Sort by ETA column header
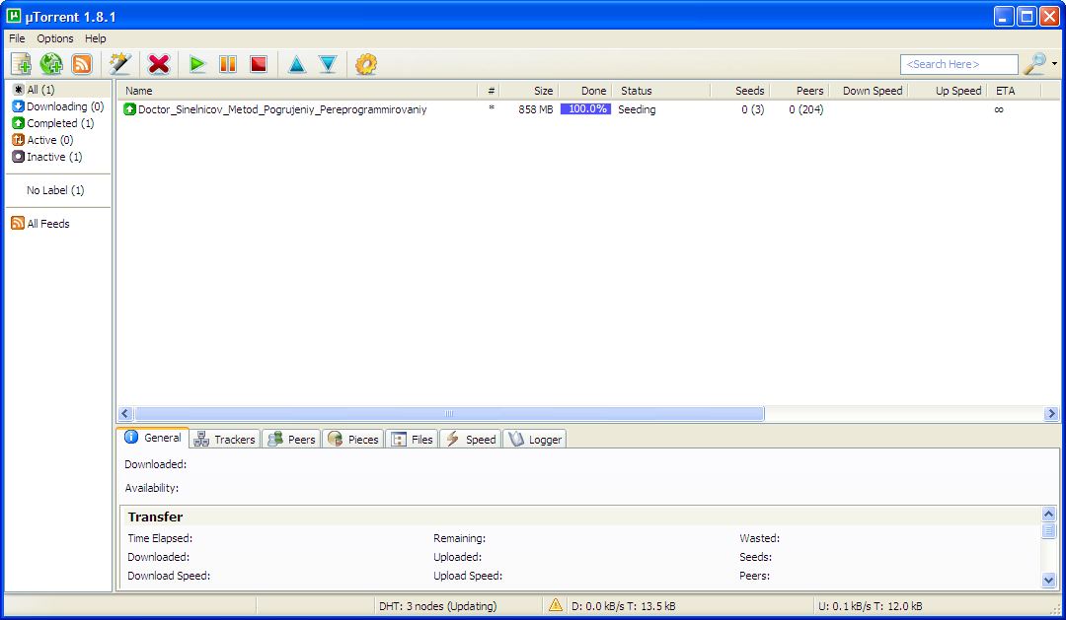Viewport: 1066px width, 620px height. (1014, 91)
